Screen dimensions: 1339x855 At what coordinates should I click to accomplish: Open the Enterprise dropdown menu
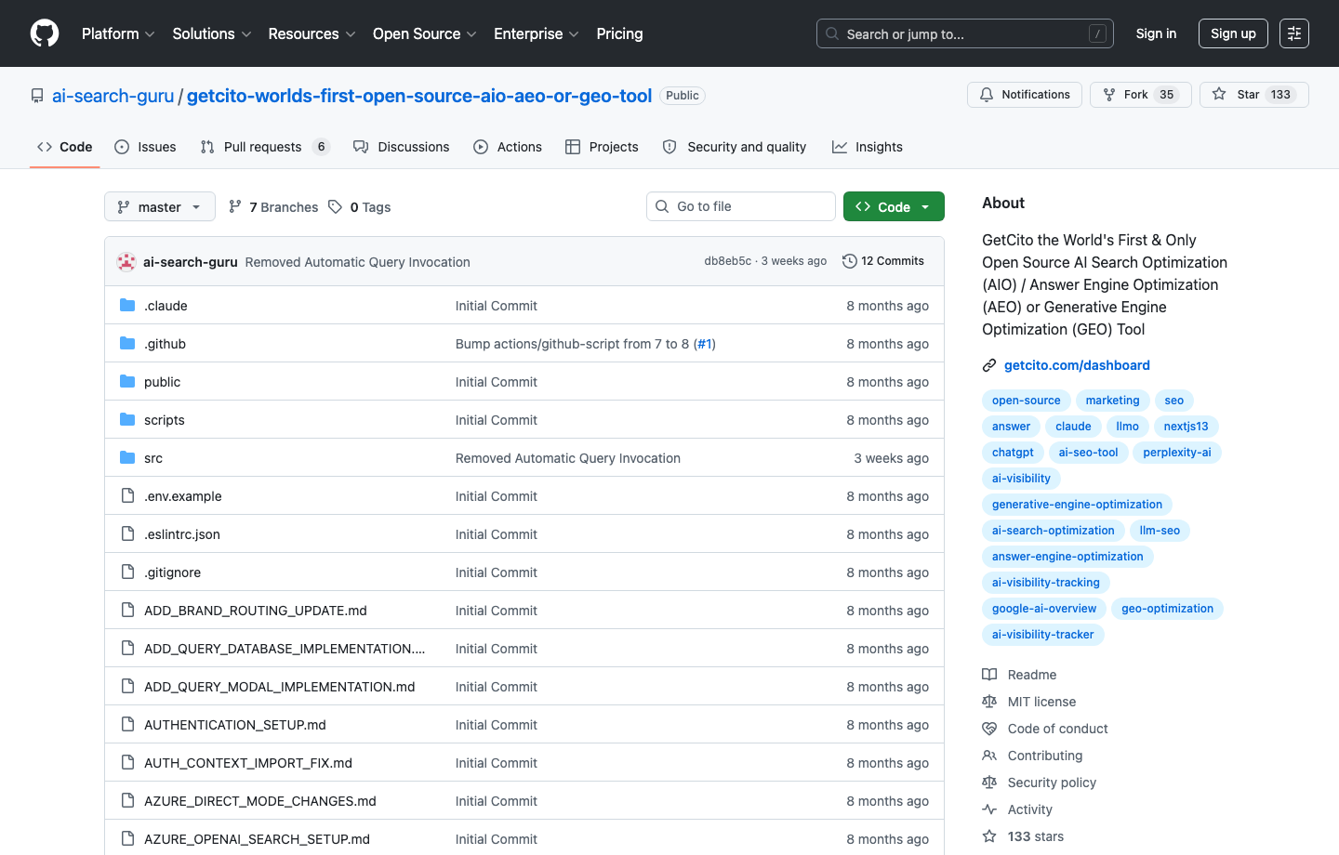[x=537, y=33]
